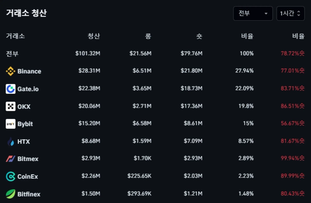Image resolution: width=311 pixels, height=203 pixels.
Task: Click the 1시간 stepper arrows
Action: (299, 13)
